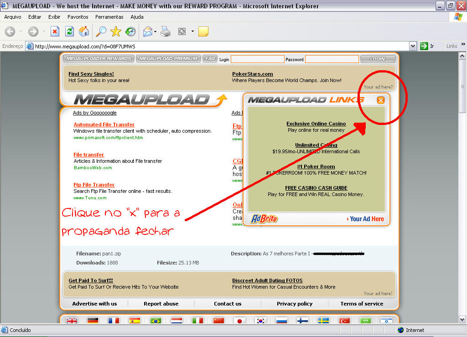
Task: Select the United Kingdom flag language
Action: click(x=72, y=321)
